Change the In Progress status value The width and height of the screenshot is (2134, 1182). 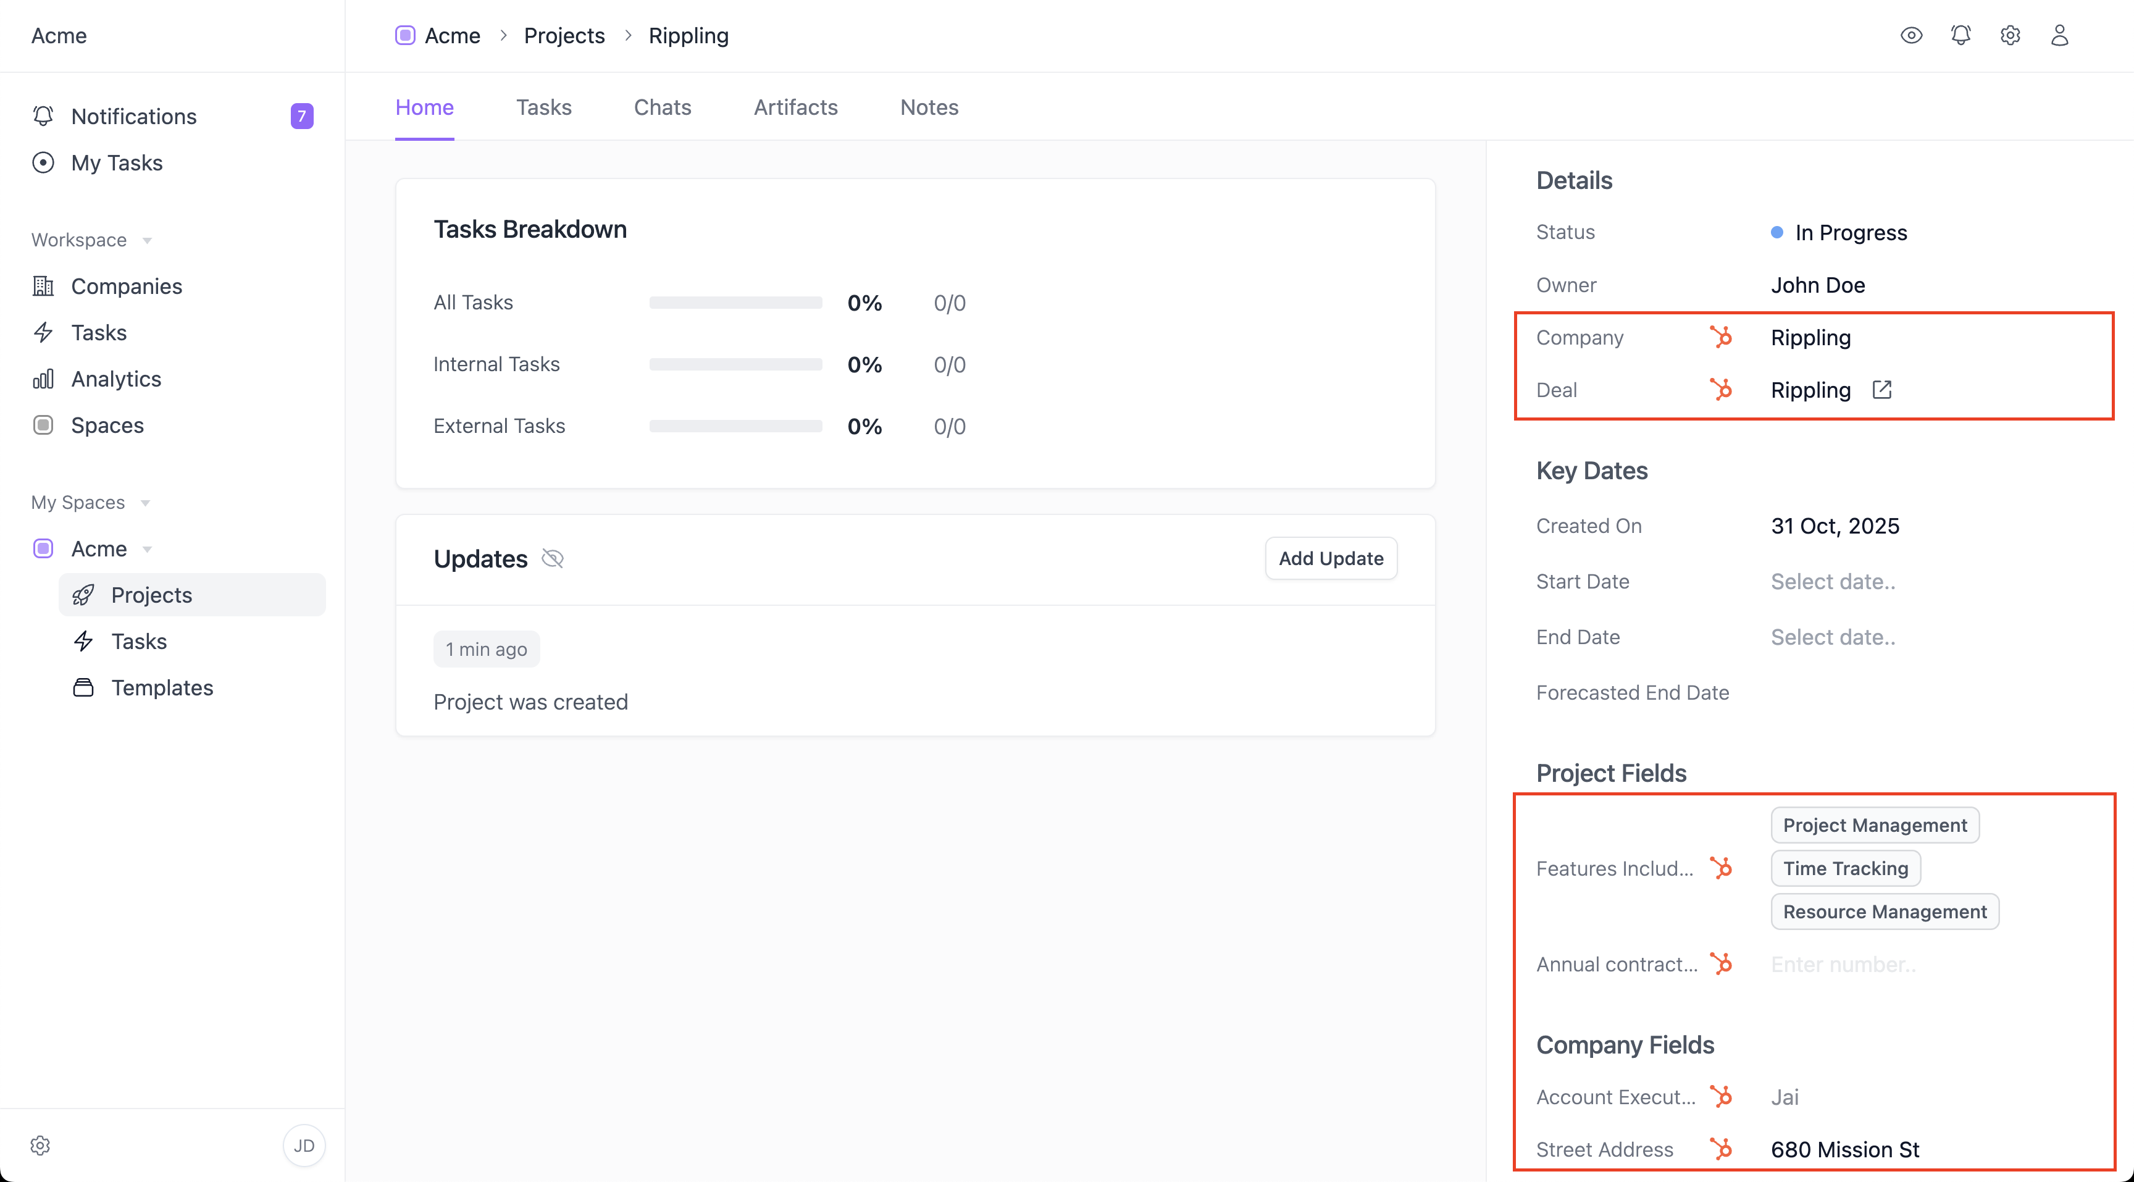pyautogui.click(x=1850, y=233)
